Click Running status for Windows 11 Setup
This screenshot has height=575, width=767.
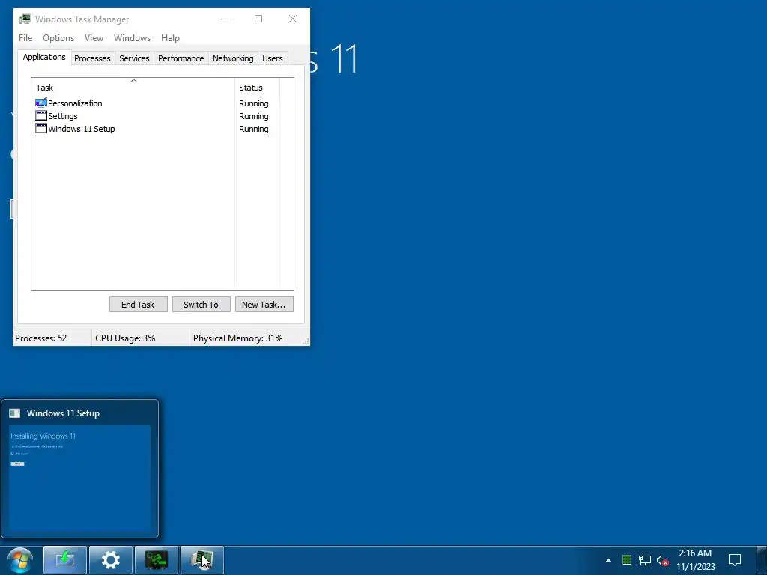tap(253, 129)
